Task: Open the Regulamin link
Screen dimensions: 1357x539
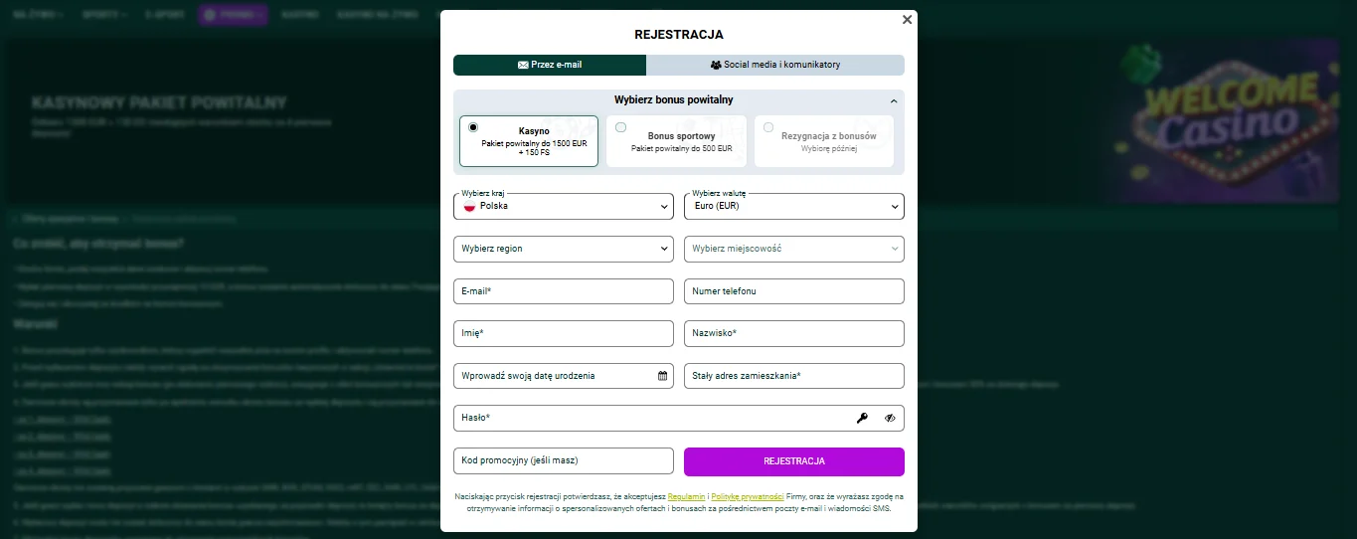Action: (687, 495)
